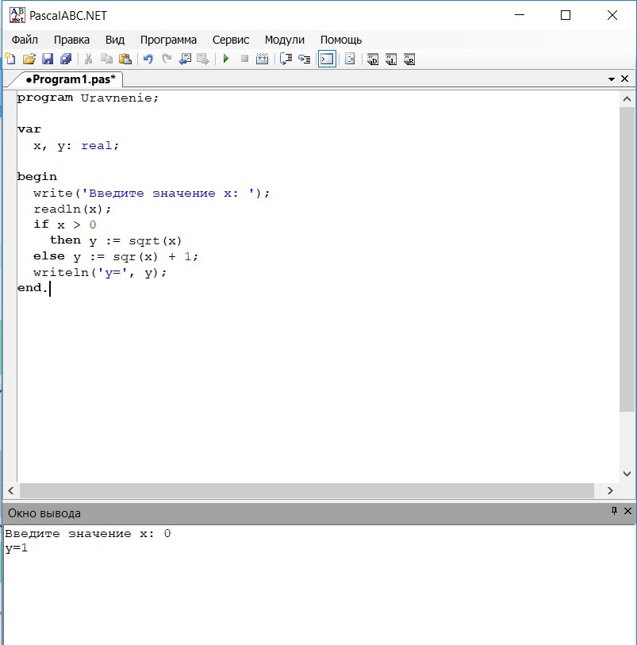637x645 pixels.
Task: Click the editor scroll down arrow
Action: pos(627,474)
